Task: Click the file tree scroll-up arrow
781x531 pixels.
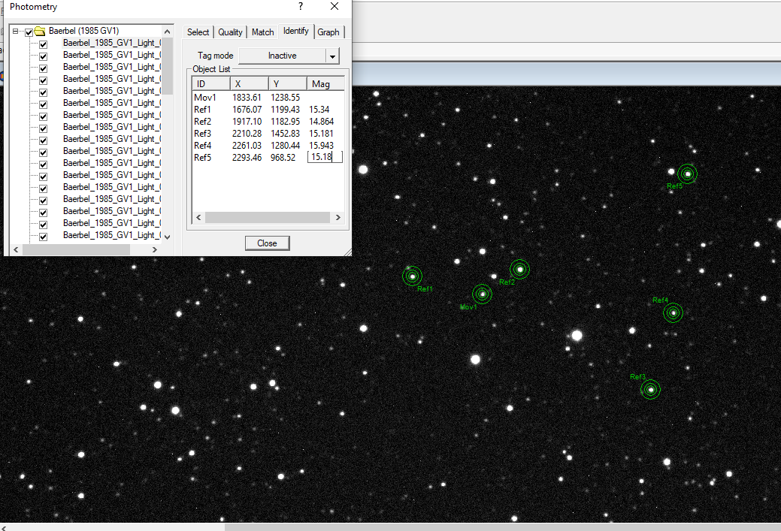Action: pos(168,32)
